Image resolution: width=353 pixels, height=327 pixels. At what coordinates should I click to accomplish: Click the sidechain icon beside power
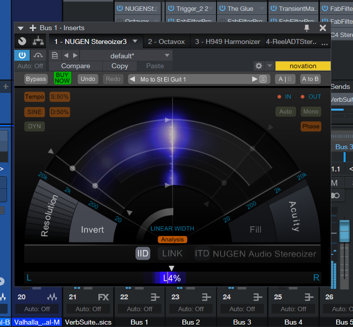38,55
